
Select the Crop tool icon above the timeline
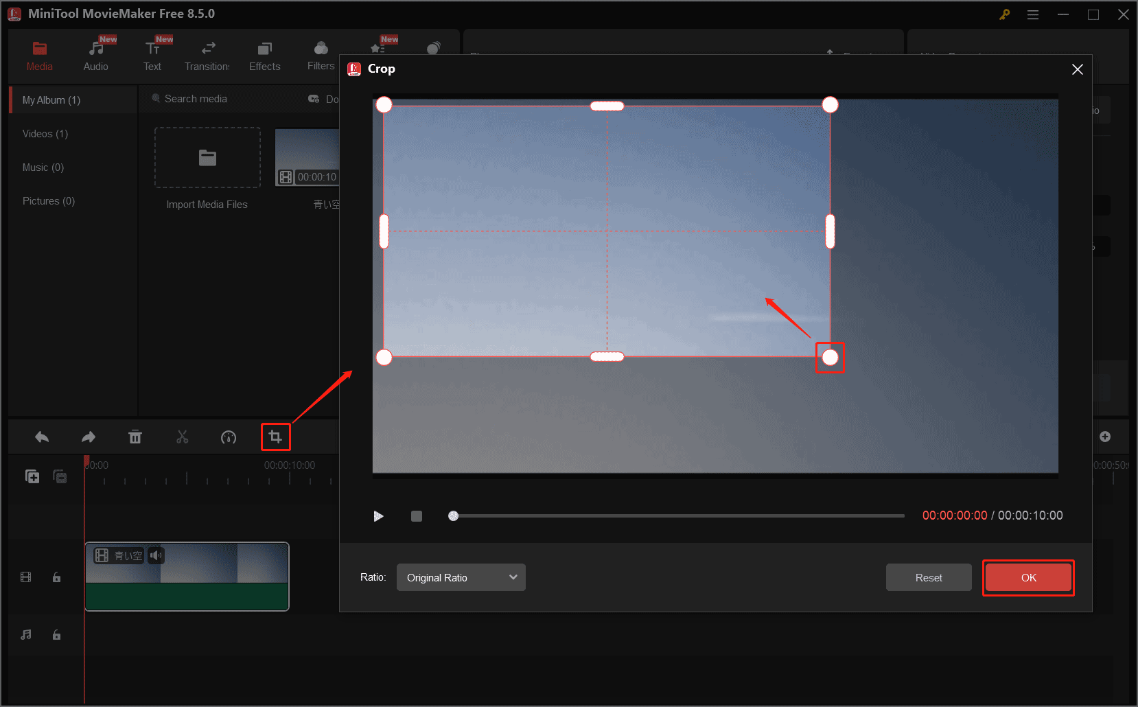point(275,437)
